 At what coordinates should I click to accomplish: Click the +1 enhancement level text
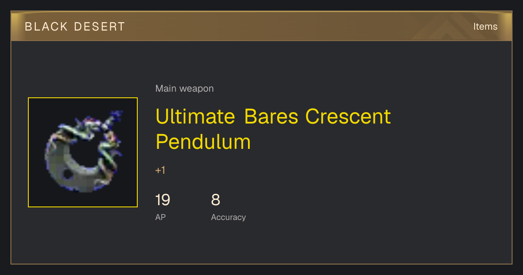coord(160,170)
